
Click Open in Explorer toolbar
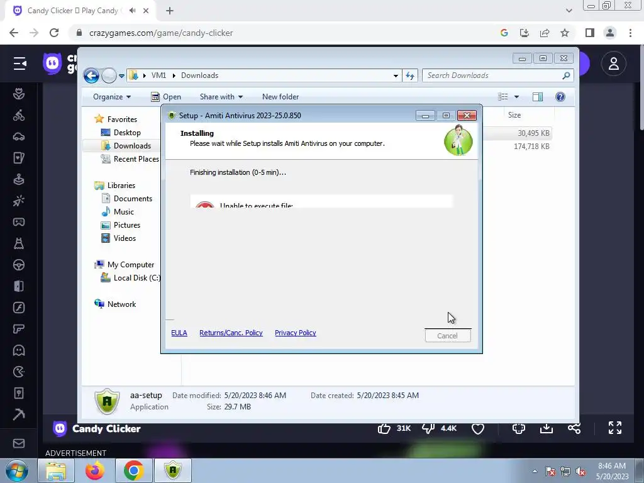(166, 96)
